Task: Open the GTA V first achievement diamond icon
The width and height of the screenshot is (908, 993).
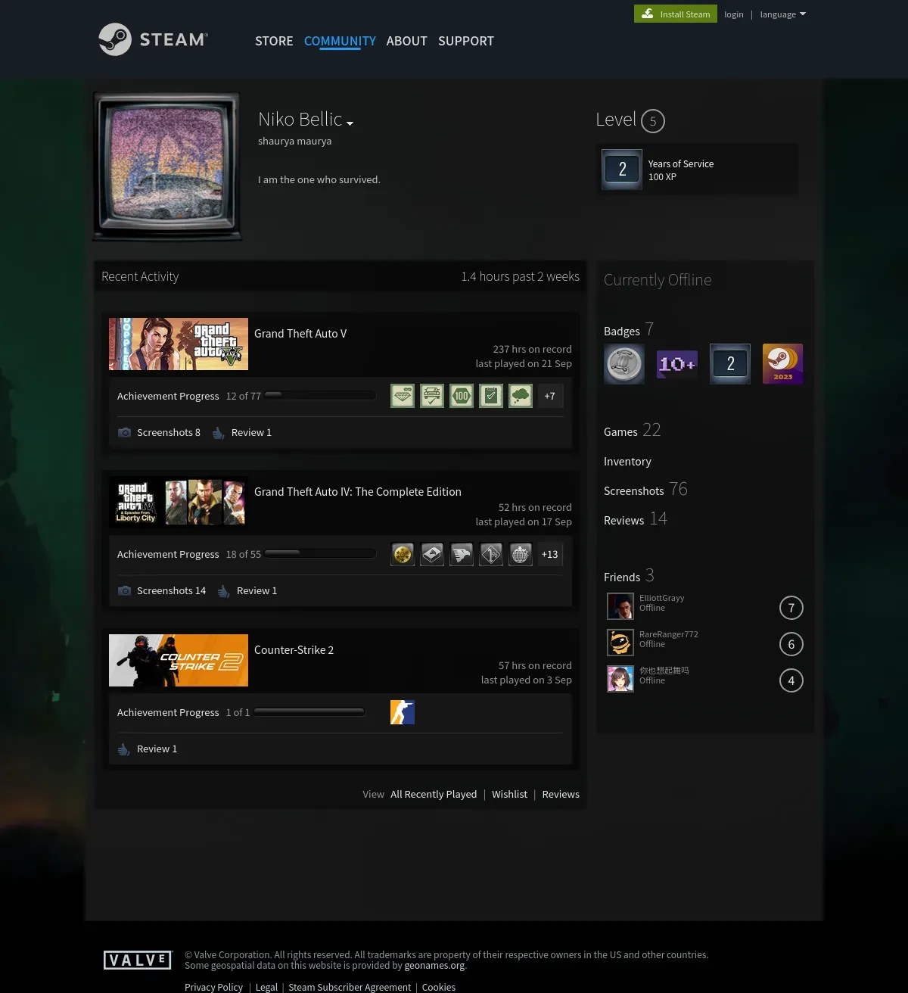Action: point(403,396)
